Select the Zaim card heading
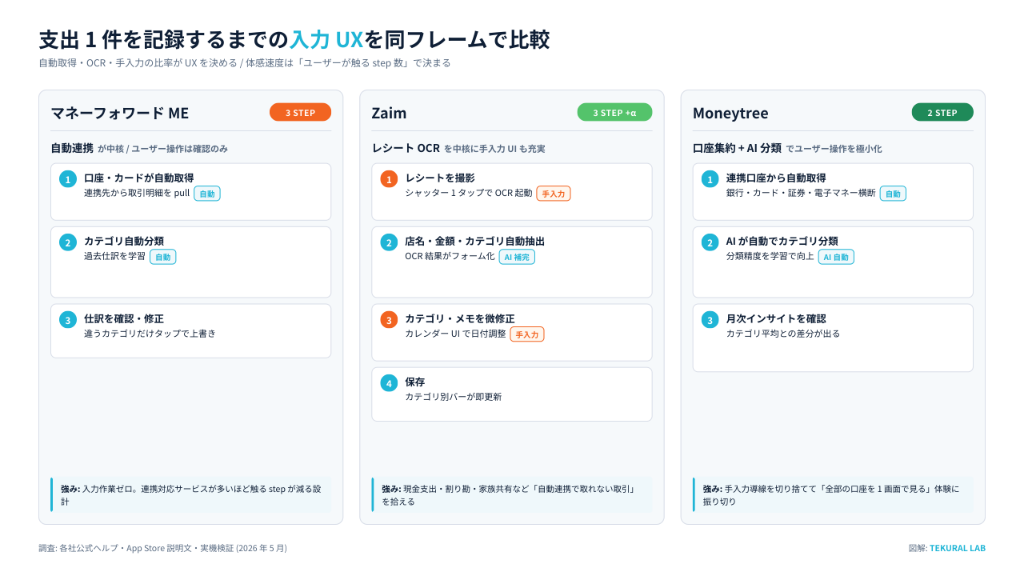 tap(389, 113)
